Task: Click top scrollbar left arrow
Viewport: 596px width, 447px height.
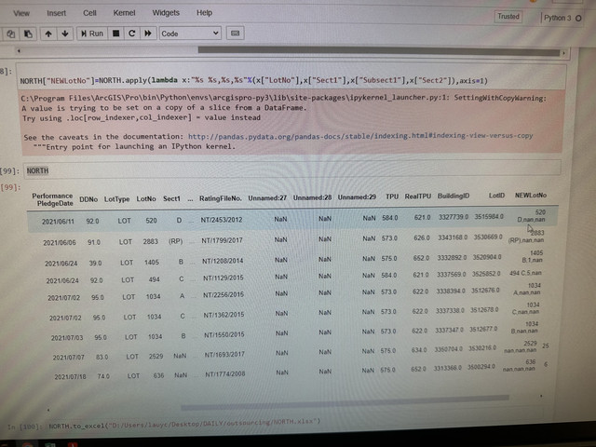Action: point(19,50)
